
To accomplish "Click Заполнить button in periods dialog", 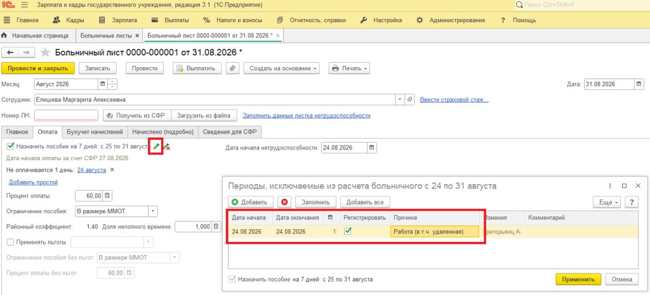I will 316,202.
